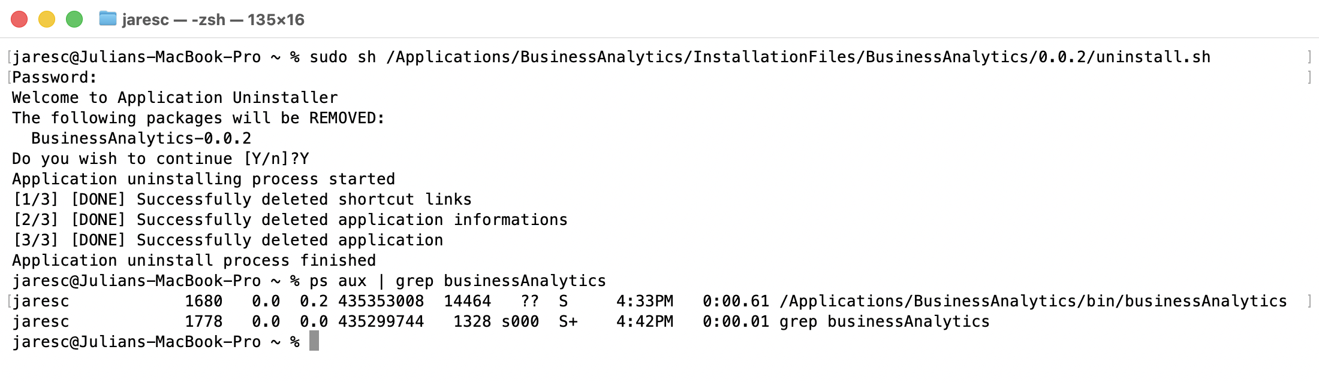The height and width of the screenshot is (383, 1319).
Task: Click the 'BusinessAnalytics-0.0.2' package name
Action: (141, 138)
